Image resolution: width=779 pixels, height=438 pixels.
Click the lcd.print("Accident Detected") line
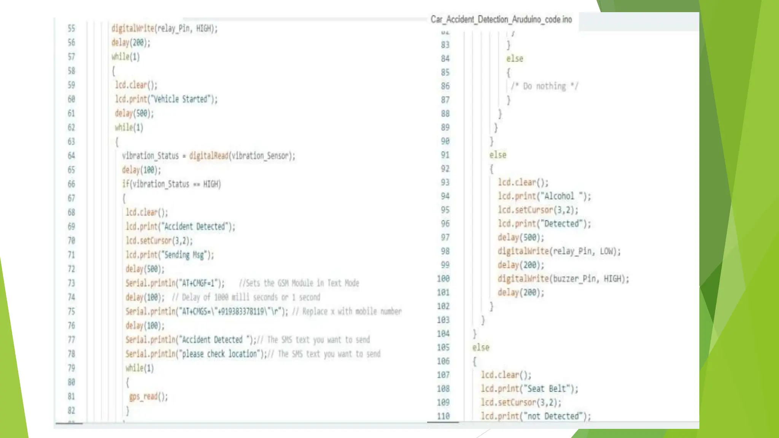(180, 227)
